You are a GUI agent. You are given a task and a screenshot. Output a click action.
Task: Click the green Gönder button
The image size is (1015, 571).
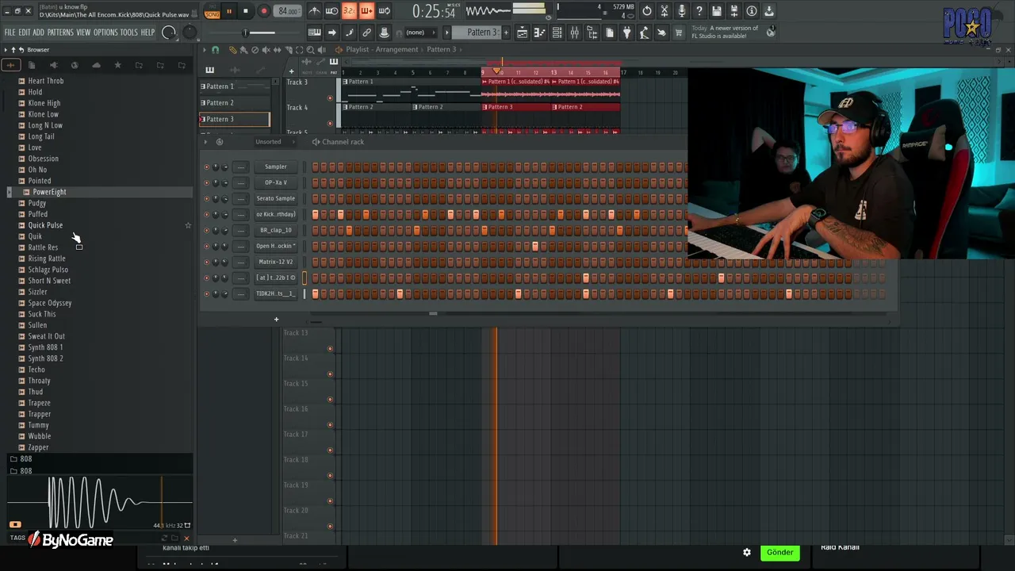779,552
